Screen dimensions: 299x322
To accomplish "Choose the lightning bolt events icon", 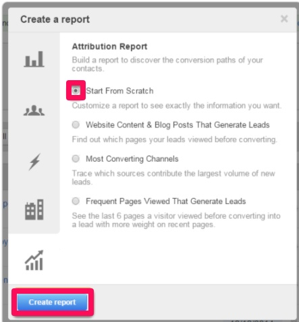I will click(34, 162).
